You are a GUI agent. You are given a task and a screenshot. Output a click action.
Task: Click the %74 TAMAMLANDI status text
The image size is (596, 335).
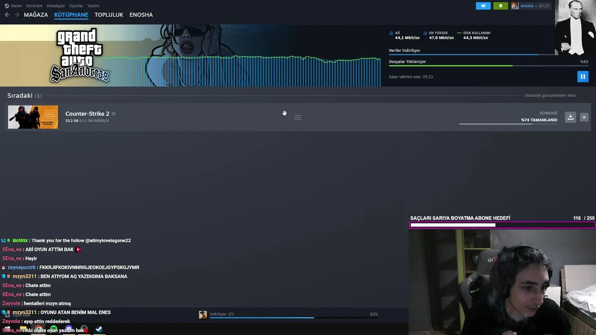539,120
